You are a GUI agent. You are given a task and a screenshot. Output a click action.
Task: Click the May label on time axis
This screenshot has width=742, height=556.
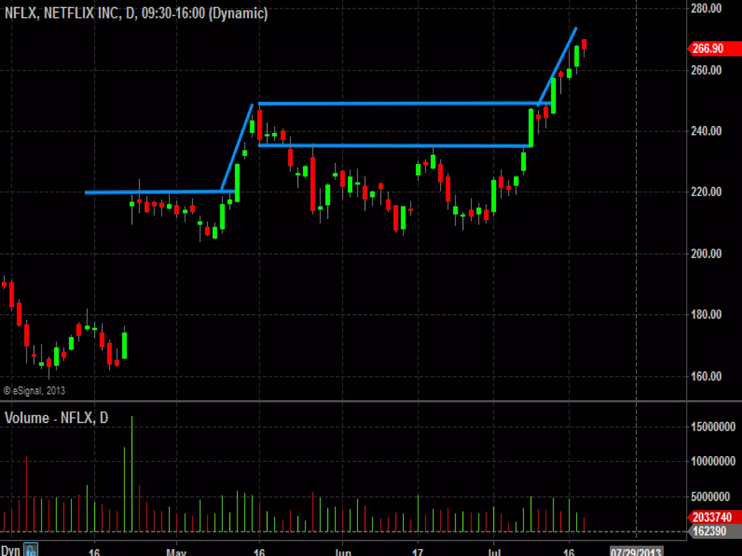[176, 552]
